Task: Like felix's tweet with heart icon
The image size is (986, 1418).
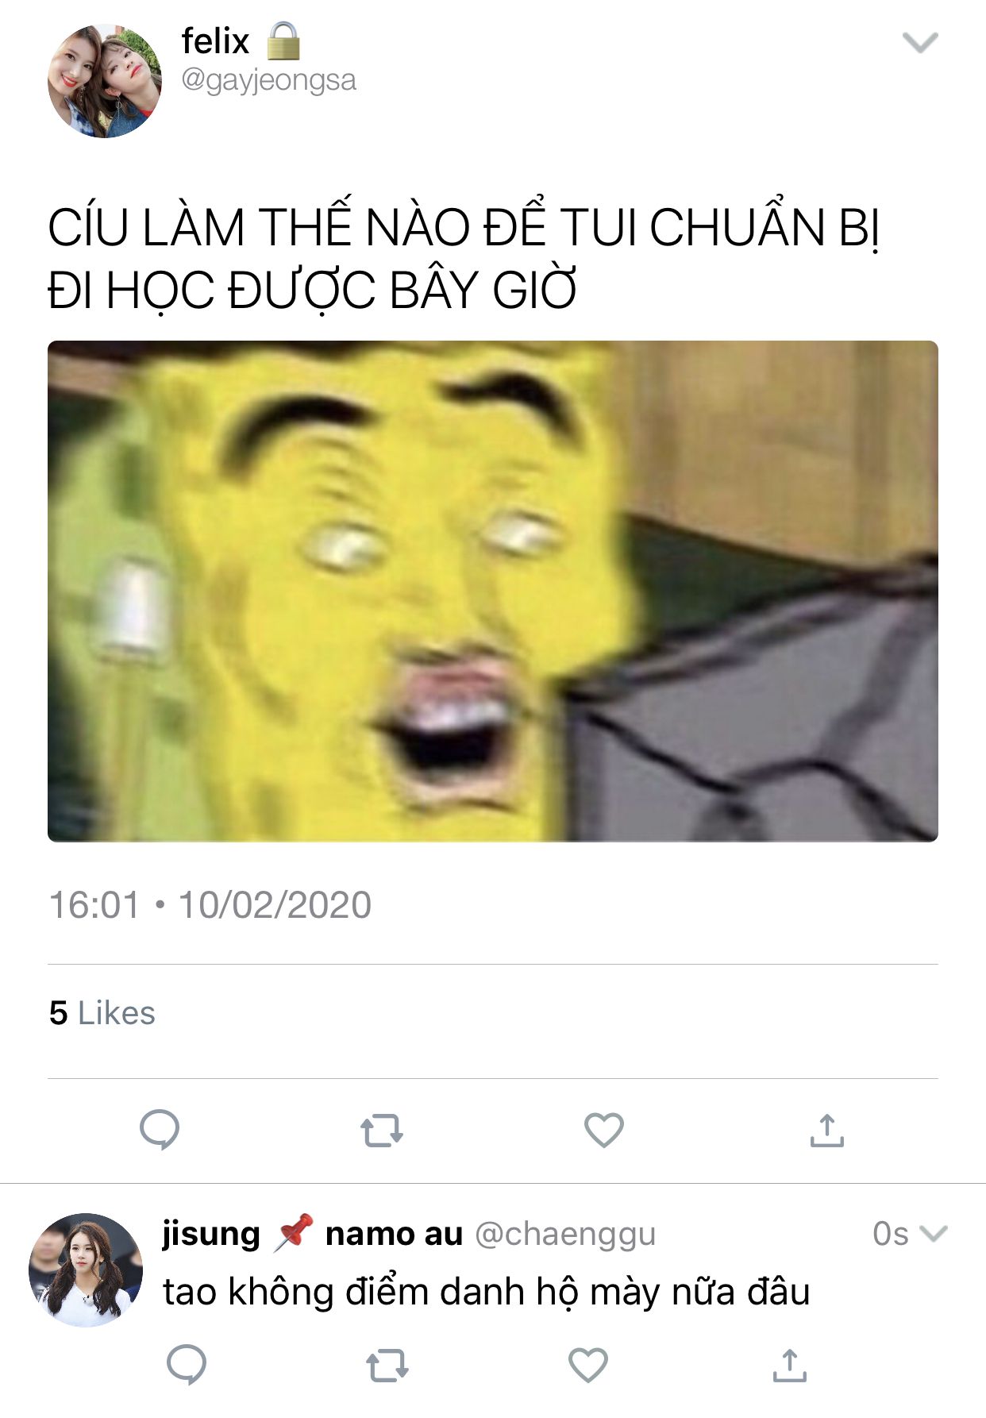Action: (604, 1131)
